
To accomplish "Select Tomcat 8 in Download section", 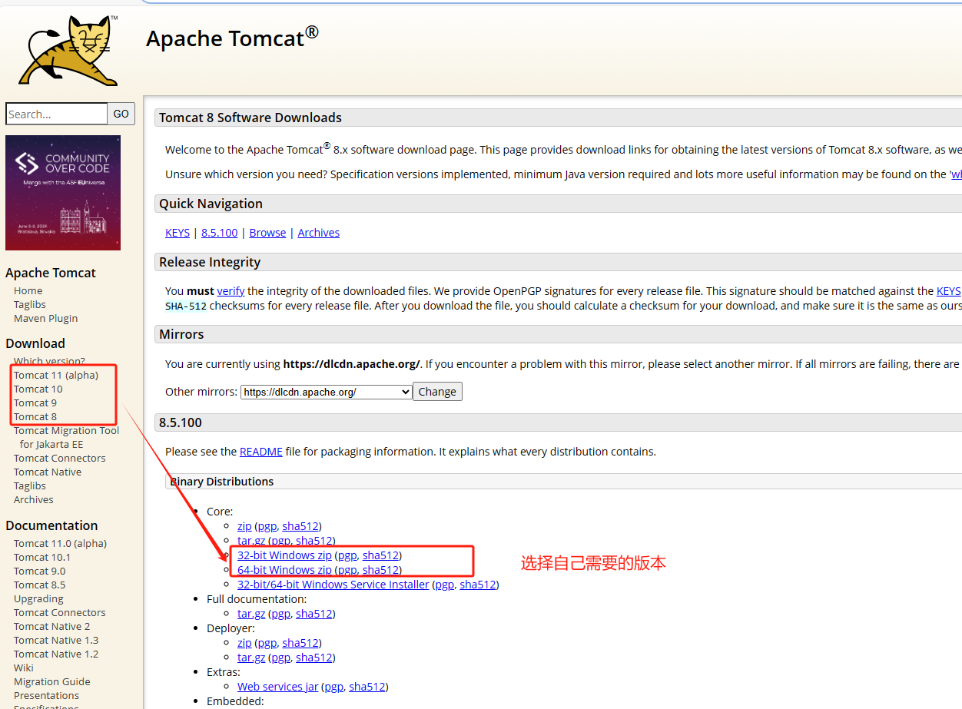I will click(x=35, y=417).
